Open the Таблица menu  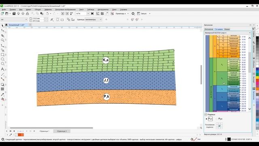[x=91, y=10]
